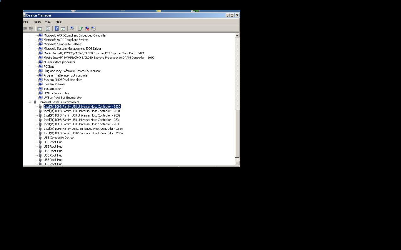Click the scrollbar down arrow

237,163
